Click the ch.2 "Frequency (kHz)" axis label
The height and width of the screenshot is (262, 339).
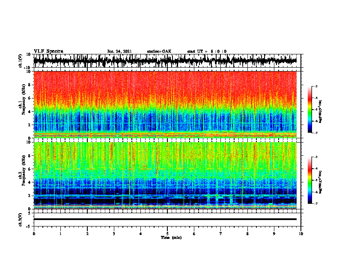(24, 170)
